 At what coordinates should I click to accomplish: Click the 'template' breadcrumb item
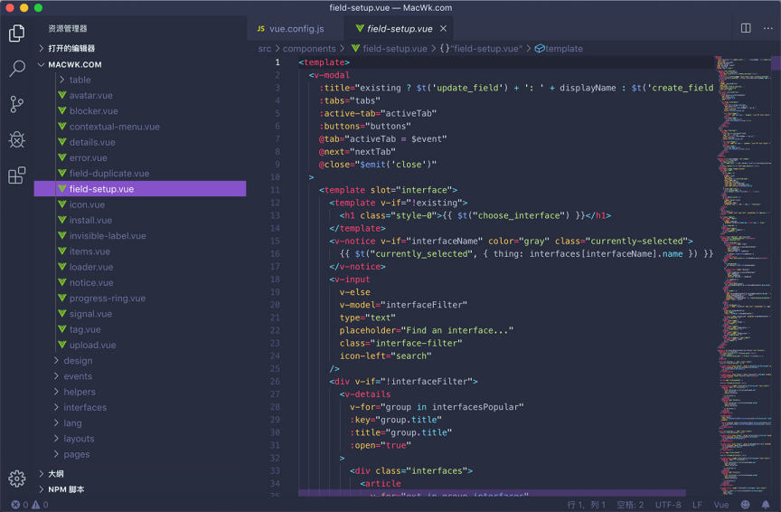pos(563,49)
